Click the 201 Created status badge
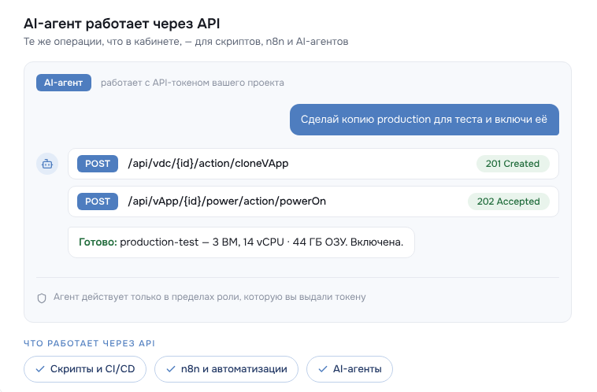This screenshot has height=392, width=597. coord(513,164)
